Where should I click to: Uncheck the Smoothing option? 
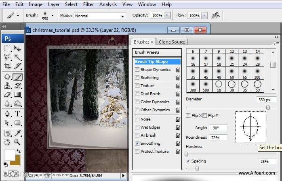pos(137,144)
